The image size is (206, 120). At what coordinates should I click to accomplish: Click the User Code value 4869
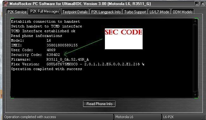(x=51, y=50)
